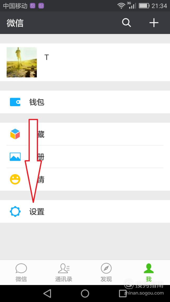
Task: Tap the search magnifier icon
Action: [126, 23]
